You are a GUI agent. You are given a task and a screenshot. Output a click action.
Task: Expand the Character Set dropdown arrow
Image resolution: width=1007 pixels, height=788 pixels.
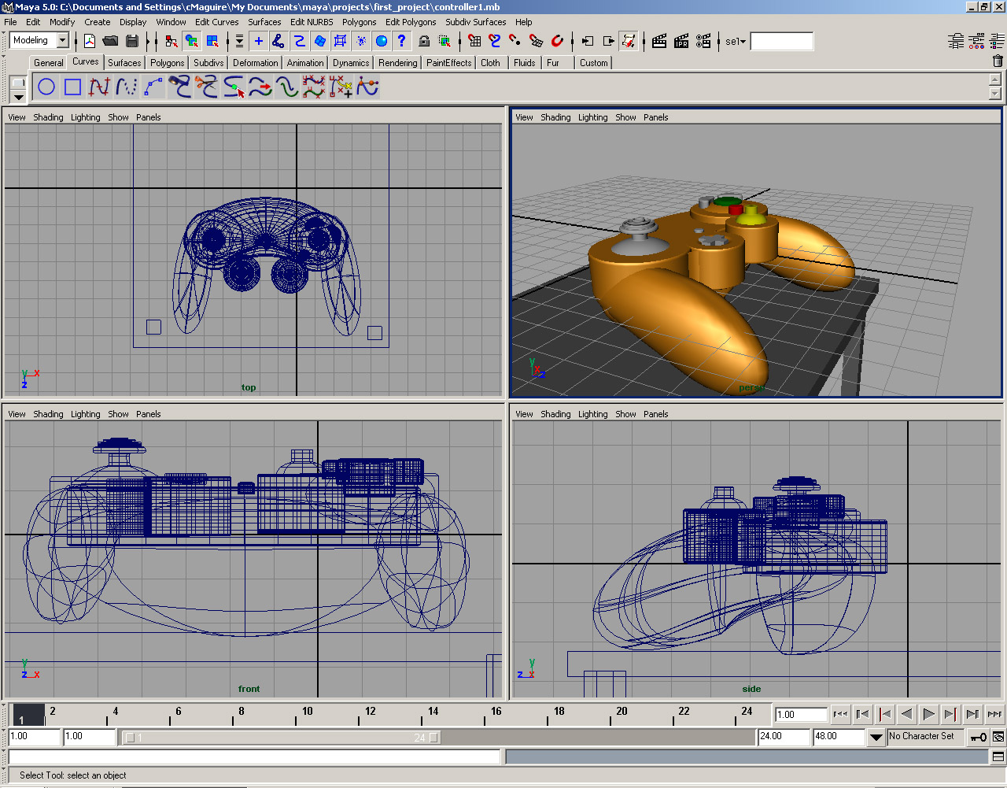point(876,737)
